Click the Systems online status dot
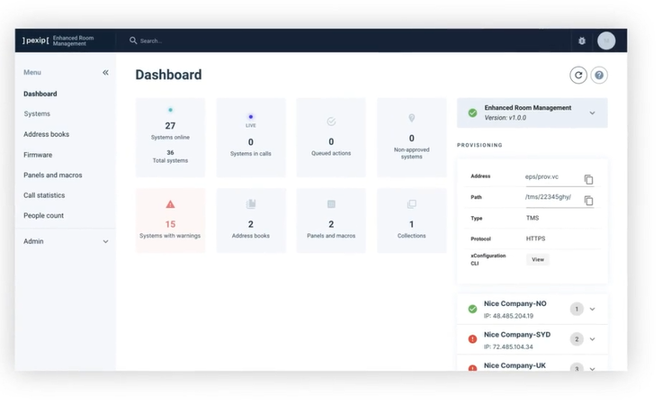The image size is (662, 414). click(170, 110)
